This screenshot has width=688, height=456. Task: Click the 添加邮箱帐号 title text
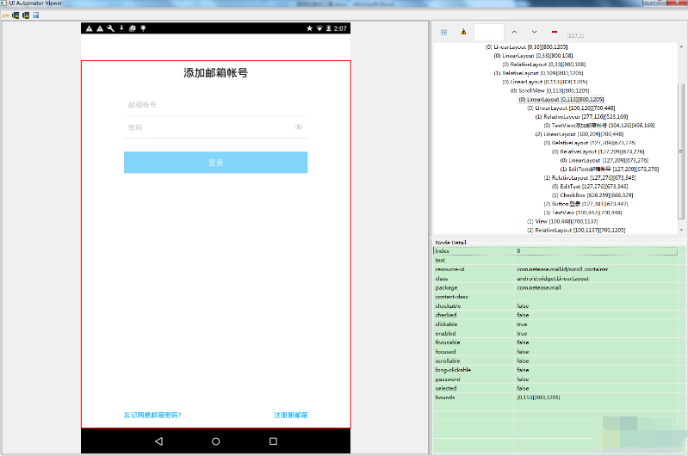coord(215,73)
